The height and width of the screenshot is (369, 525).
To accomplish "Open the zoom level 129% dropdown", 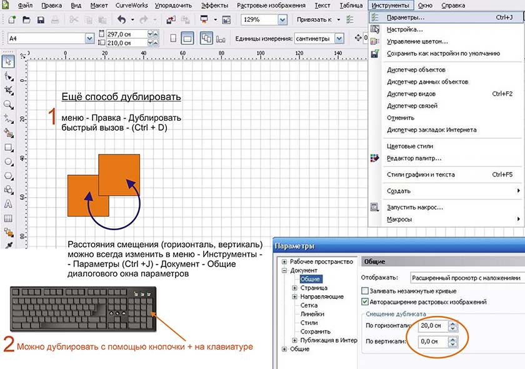I will [282, 20].
